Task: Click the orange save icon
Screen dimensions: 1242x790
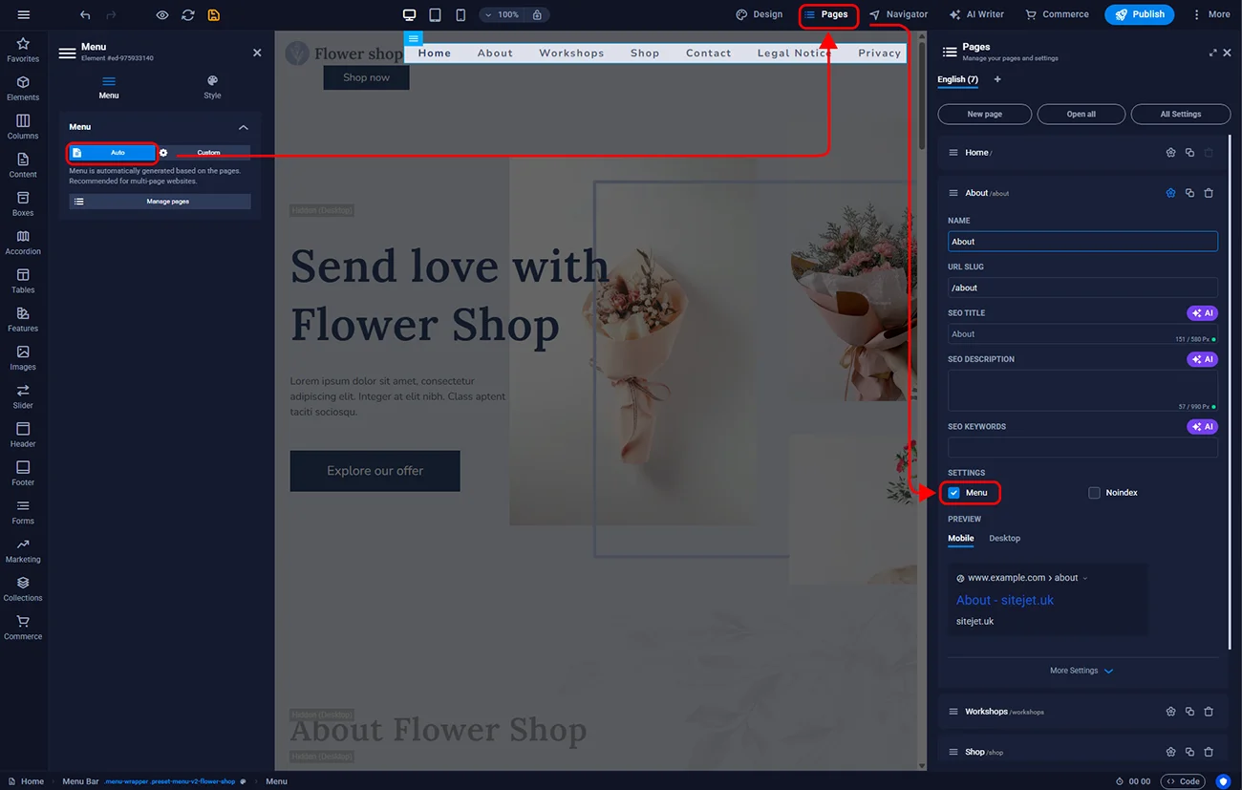Action: (214, 15)
